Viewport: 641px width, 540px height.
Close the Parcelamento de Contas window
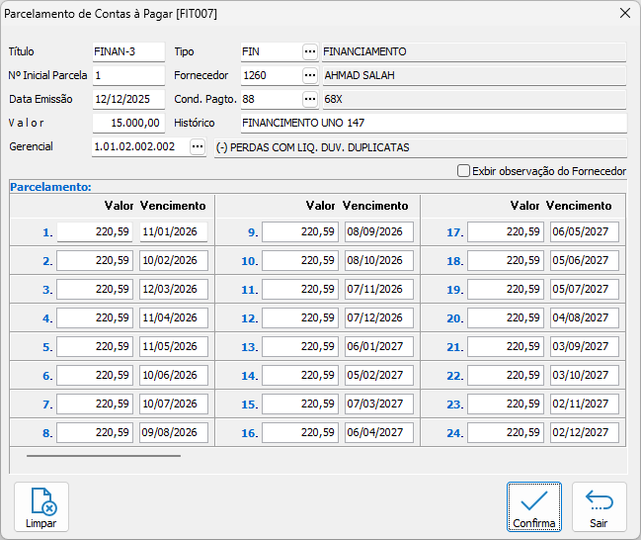tap(624, 14)
